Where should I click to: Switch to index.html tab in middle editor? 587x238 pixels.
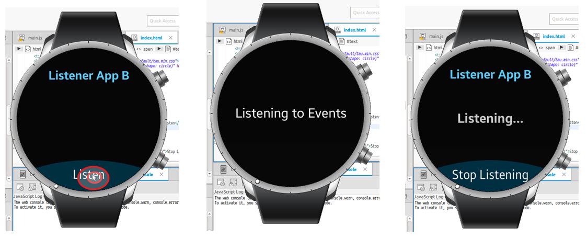354,30
